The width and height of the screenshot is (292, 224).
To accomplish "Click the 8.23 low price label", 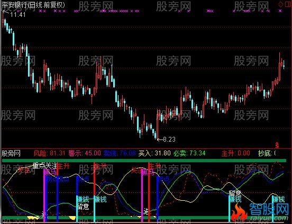I will 169,139.
